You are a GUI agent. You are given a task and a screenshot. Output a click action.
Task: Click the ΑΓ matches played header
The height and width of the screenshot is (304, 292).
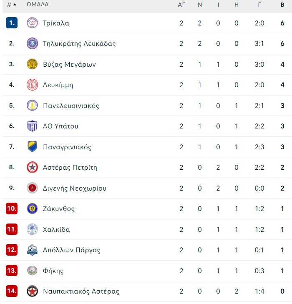(x=181, y=5)
